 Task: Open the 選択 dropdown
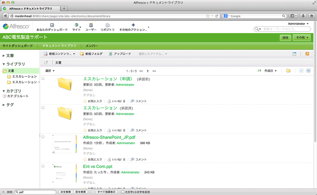click(50, 71)
